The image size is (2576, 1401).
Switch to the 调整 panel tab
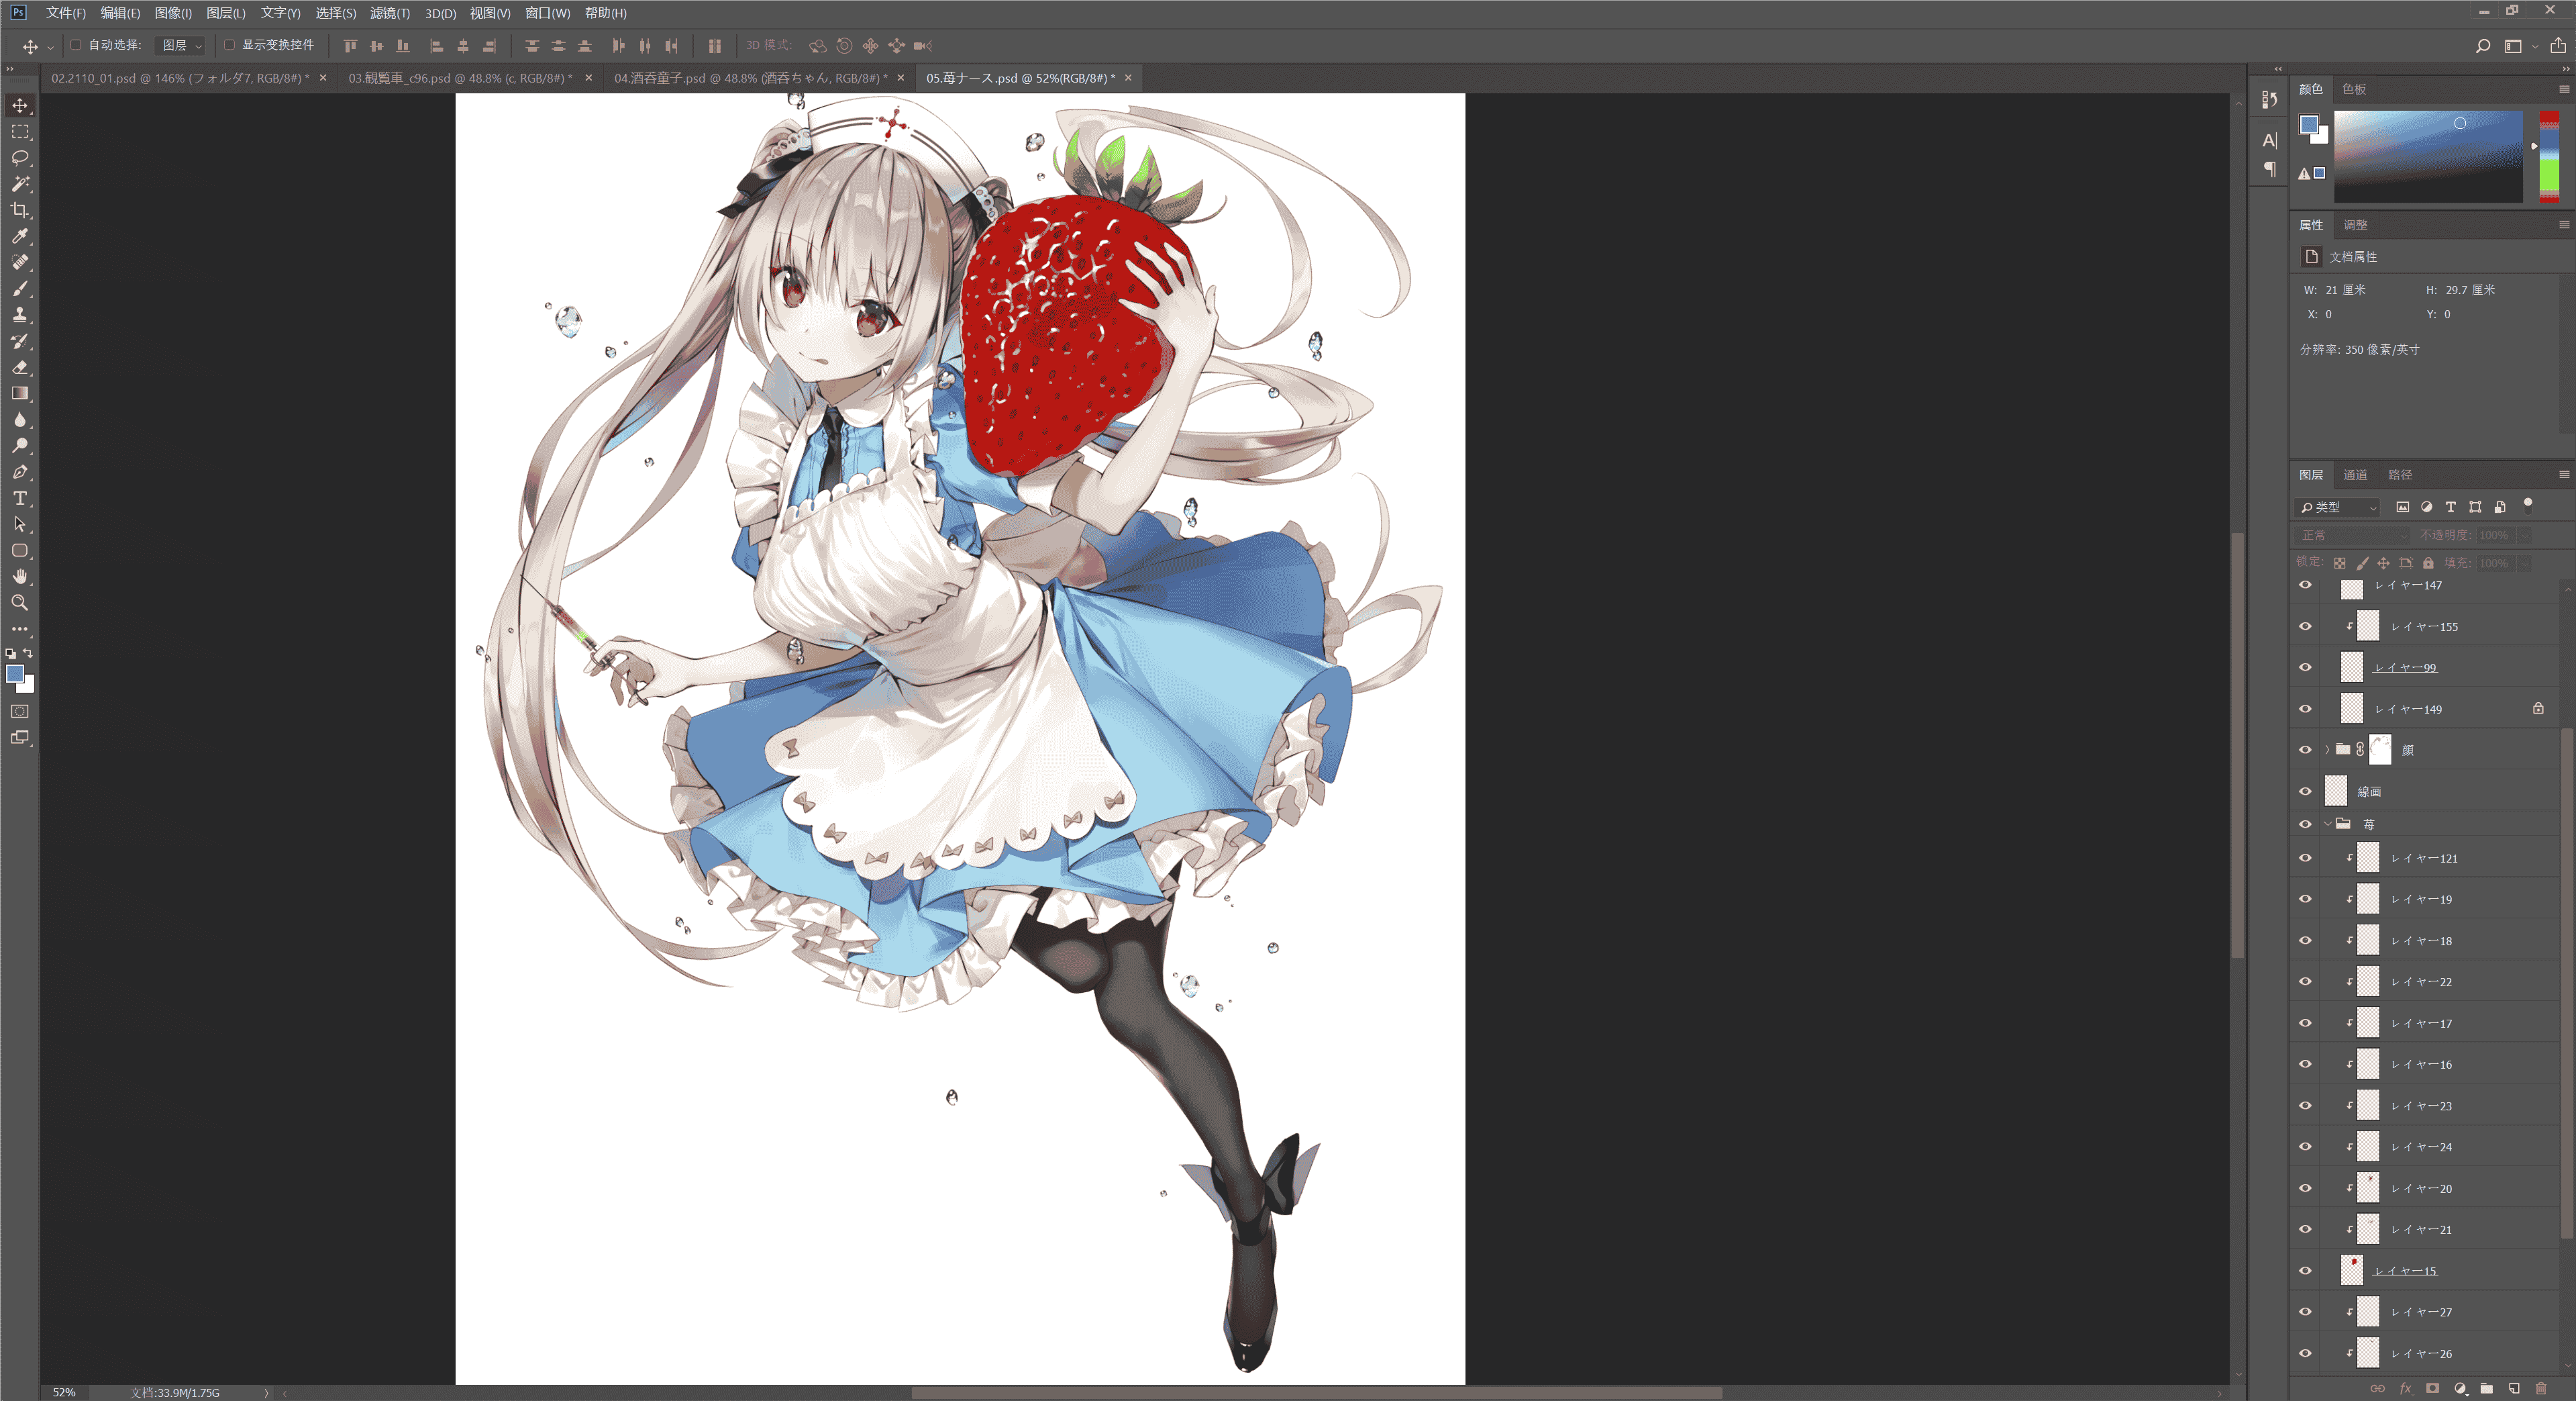(2355, 225)
